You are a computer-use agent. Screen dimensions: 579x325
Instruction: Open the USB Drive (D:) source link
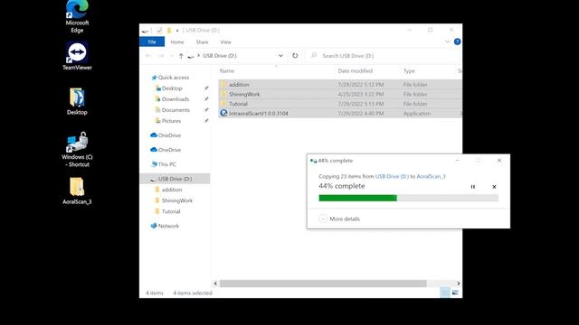[x=392, y=177]
